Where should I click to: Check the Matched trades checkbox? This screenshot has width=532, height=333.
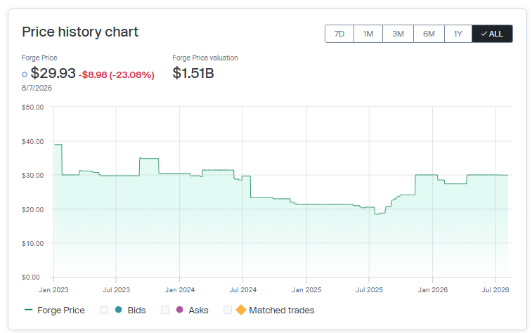228,310
